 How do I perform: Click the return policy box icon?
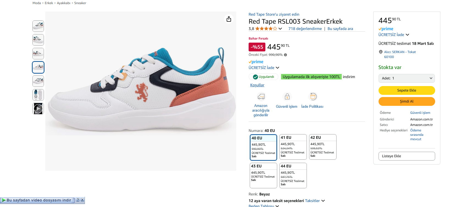pos(313,96)
